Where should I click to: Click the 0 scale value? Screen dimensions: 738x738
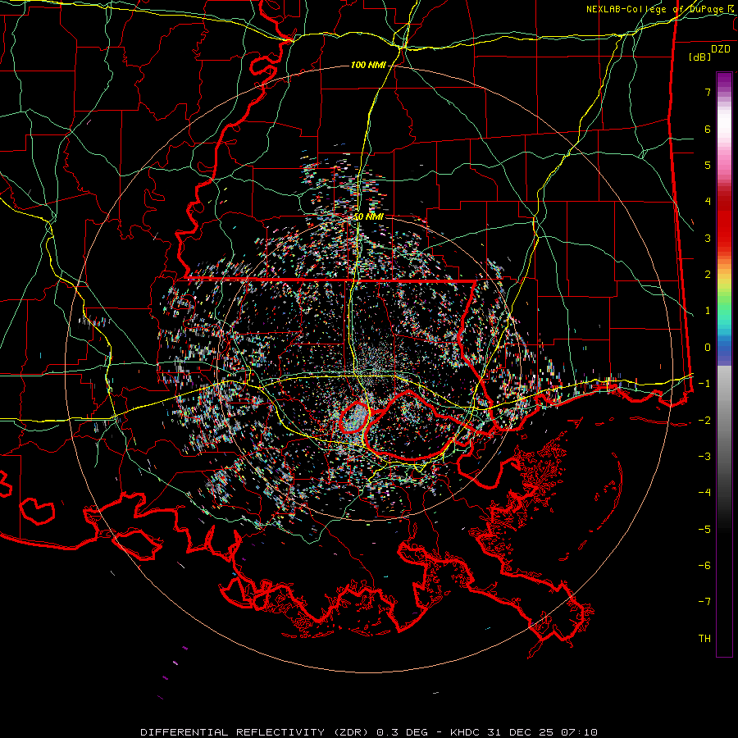click(x=708, y=348)
